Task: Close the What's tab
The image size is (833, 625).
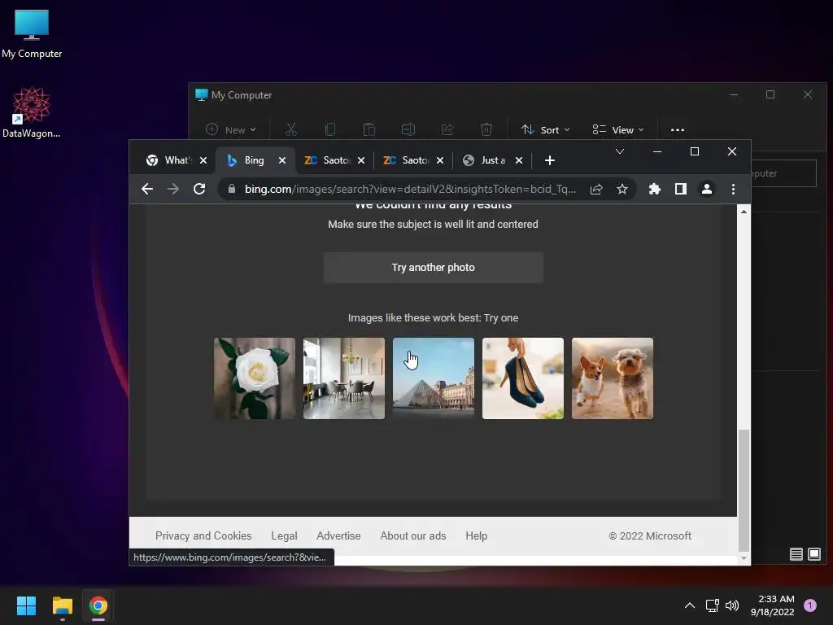Action: (203, 160)
